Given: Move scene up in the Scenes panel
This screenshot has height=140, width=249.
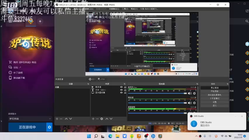Looking at the screenshot, I should [66, 119].
